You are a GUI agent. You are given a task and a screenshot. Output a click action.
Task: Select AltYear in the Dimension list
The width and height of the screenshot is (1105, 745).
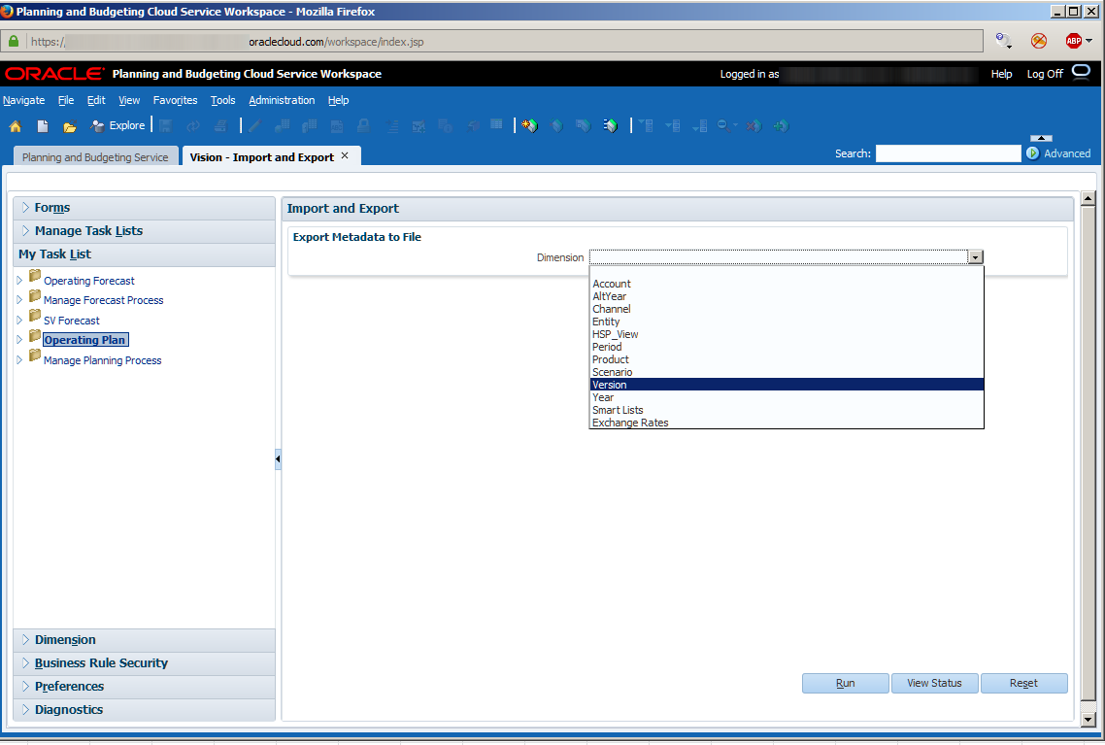787,296
